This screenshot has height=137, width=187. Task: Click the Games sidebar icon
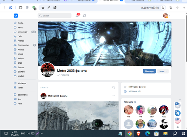15,67
